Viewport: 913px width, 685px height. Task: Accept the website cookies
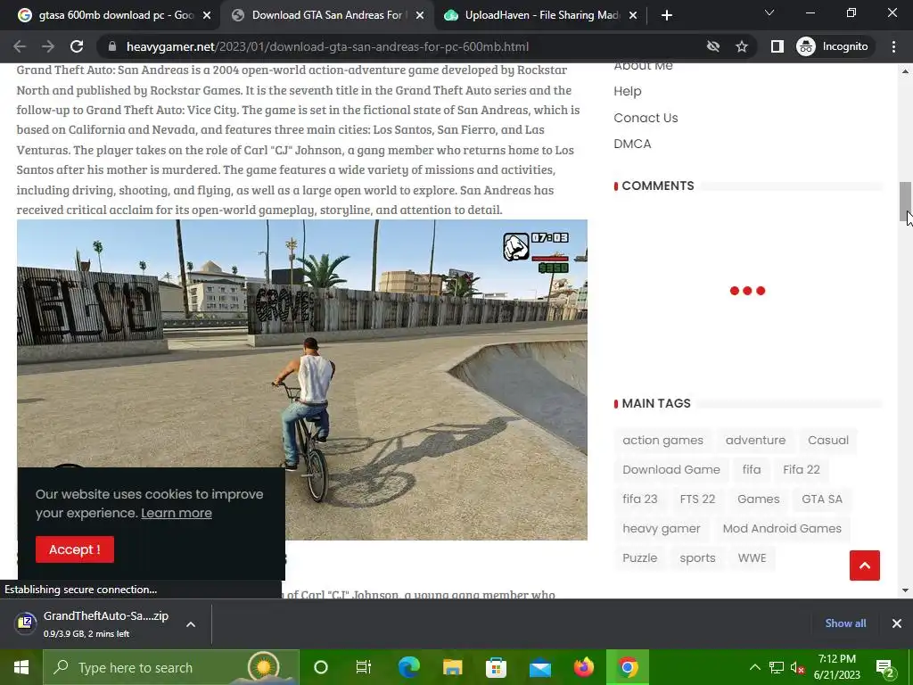tap(75, 549)
